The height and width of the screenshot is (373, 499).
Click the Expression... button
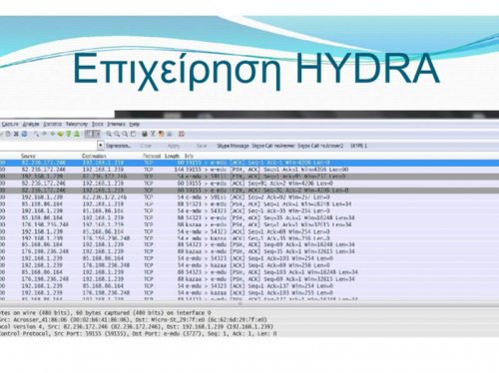(x=119, y=146)
